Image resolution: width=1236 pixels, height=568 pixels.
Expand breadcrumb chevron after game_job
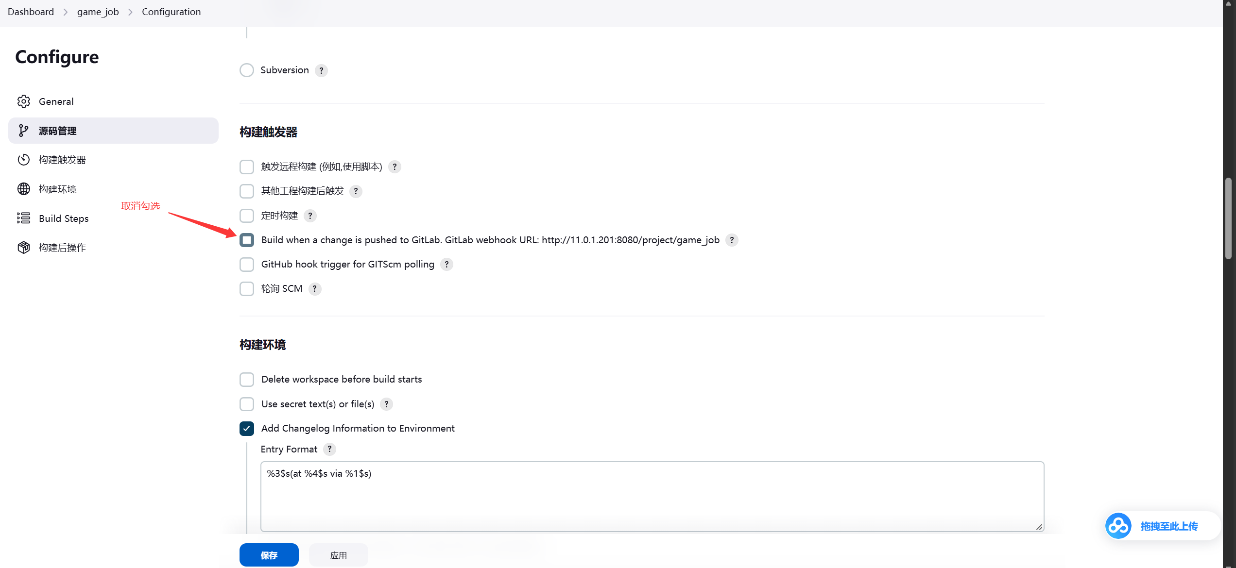pyautogui.click(x=130, y=12)
